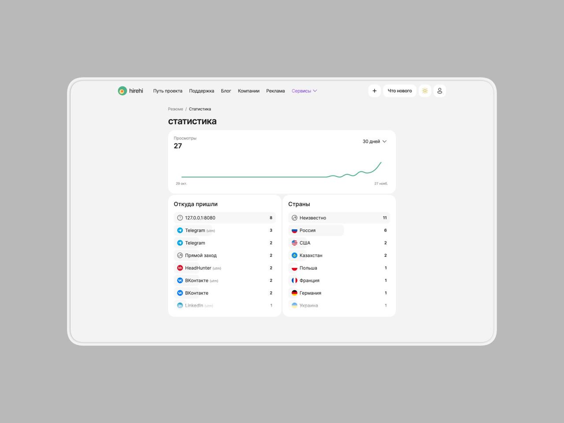Click the views line chart peak
The height and width of the screenshot is (423, 564).
pyautogui.click(x=381, y=163)
